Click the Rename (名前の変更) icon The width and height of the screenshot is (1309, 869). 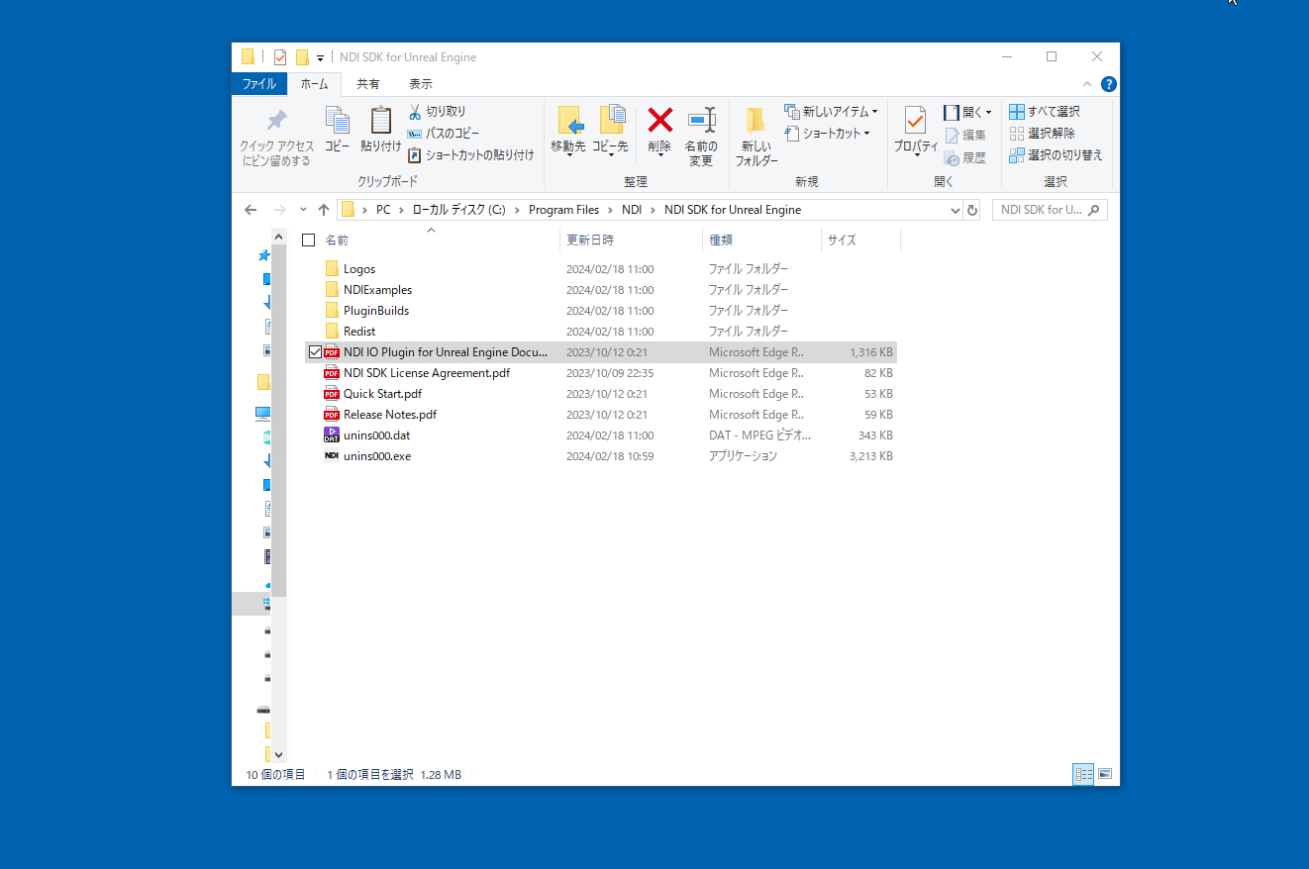[x=701, y=122]
